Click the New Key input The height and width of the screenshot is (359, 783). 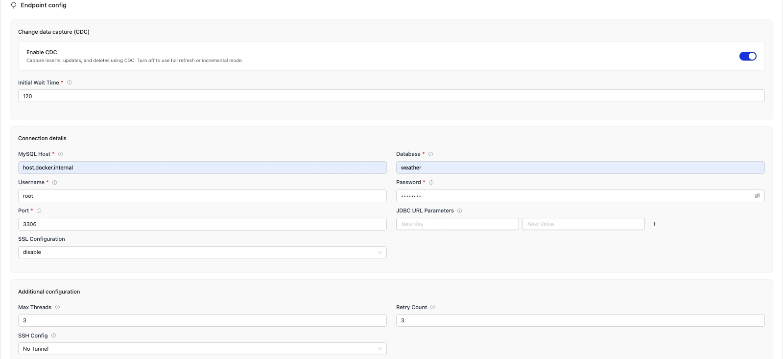pyautogui.click(x=457, y=224)
